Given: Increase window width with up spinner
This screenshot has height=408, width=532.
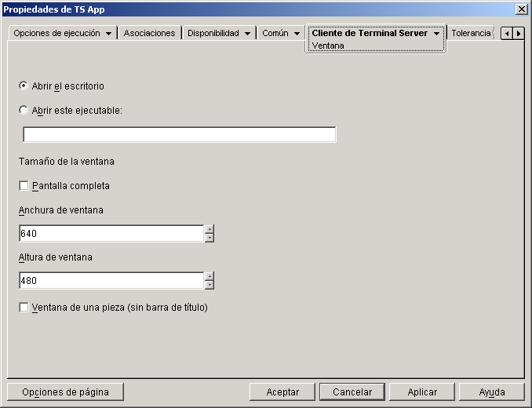Looking at the screenshot, I should [x=210, y=229].
